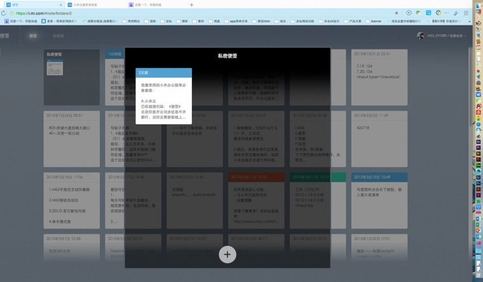Add a new private note with plus button
Screen dimensions: 483x282
[228, 255]
